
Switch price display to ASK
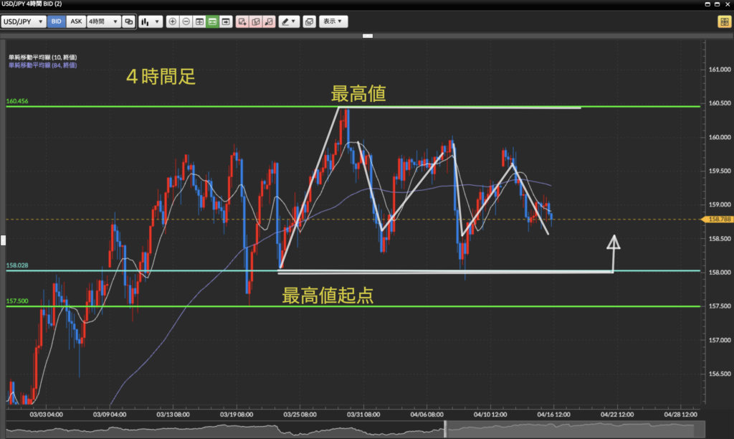75,22
